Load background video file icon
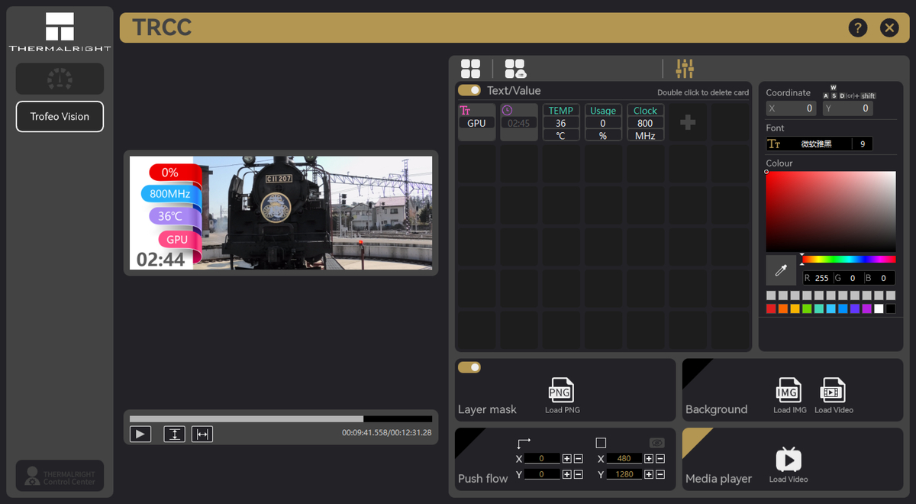Screen dimensions: 916x504 point(833,391)
